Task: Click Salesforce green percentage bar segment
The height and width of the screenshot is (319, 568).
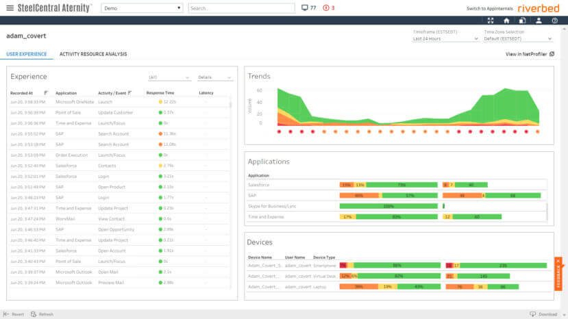Action: (x=402, y=185)
